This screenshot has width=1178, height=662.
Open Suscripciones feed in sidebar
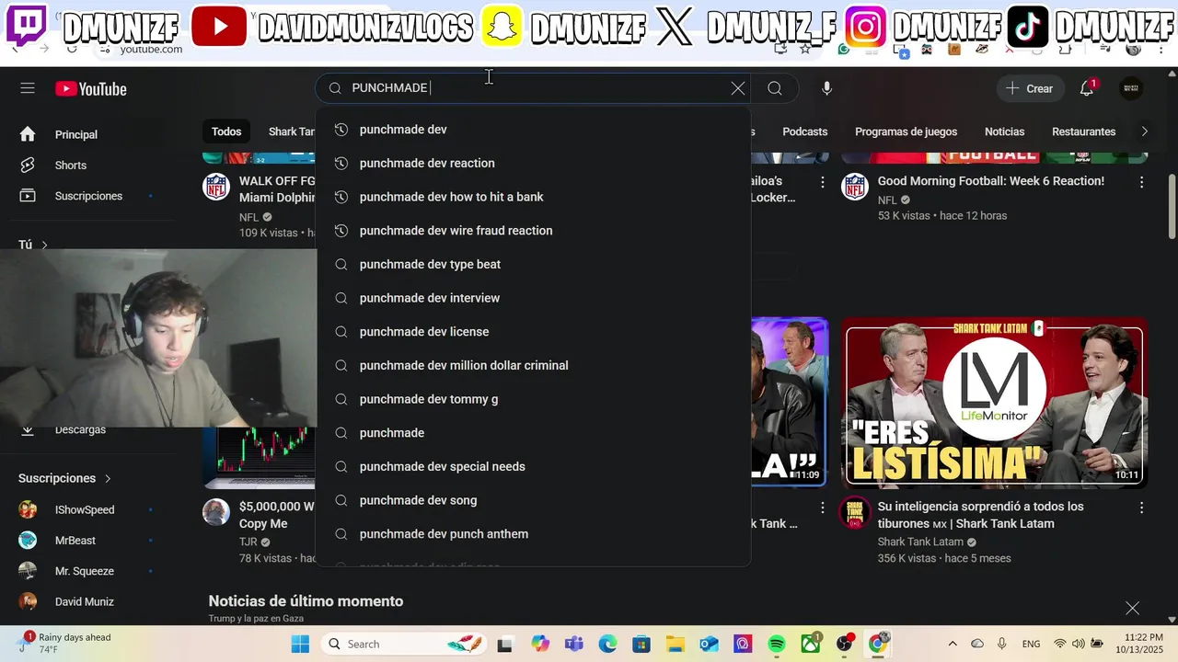(x=89, y=196)
